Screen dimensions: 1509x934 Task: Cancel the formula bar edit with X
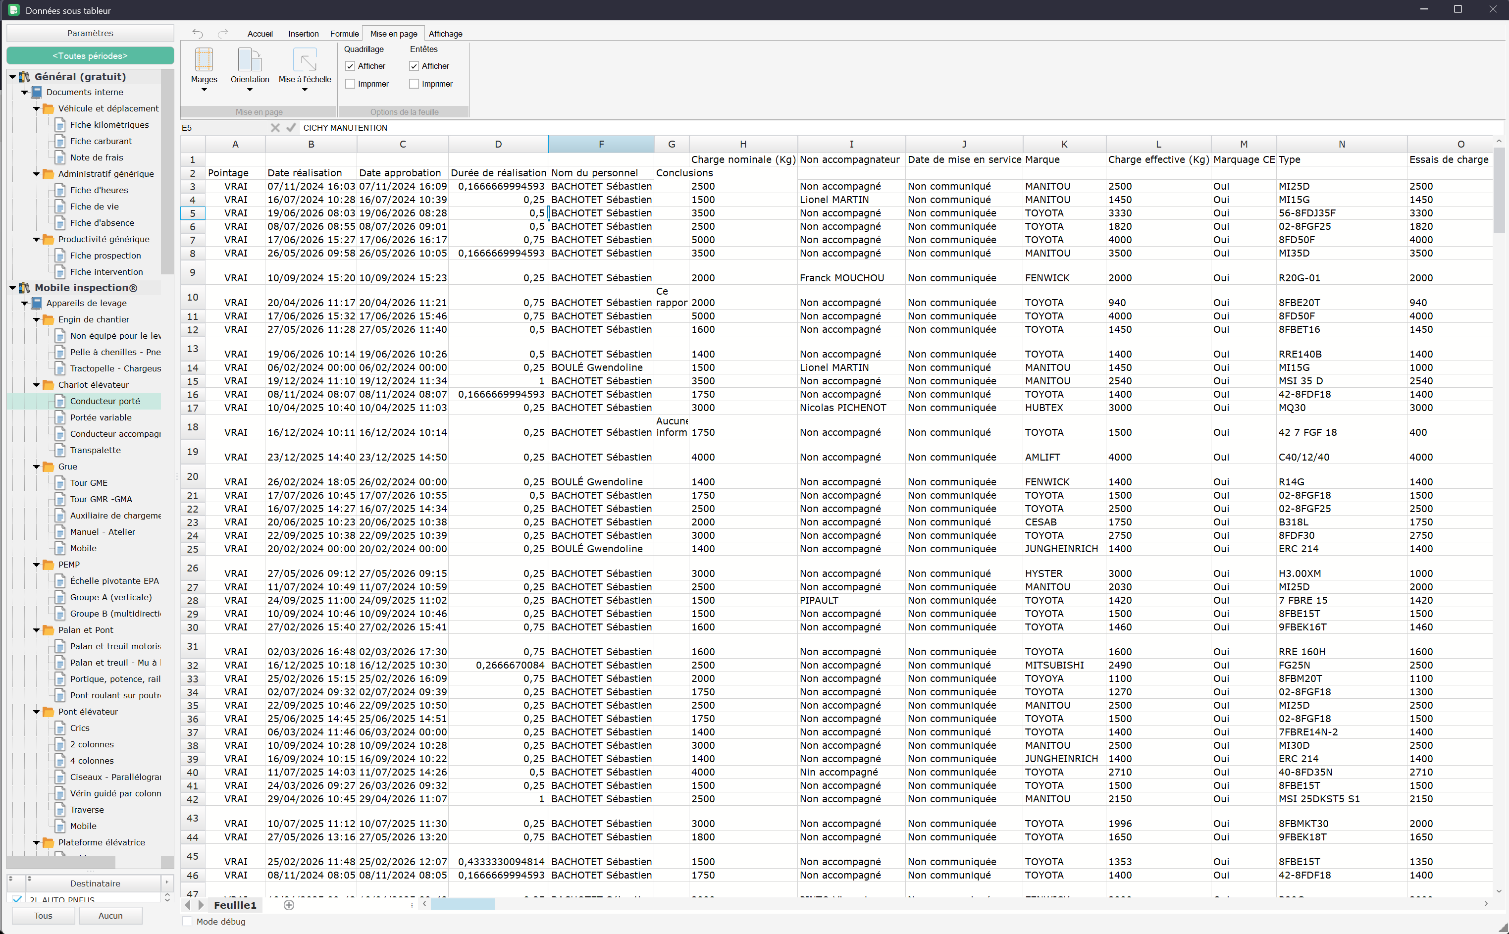tap(275, 127)
